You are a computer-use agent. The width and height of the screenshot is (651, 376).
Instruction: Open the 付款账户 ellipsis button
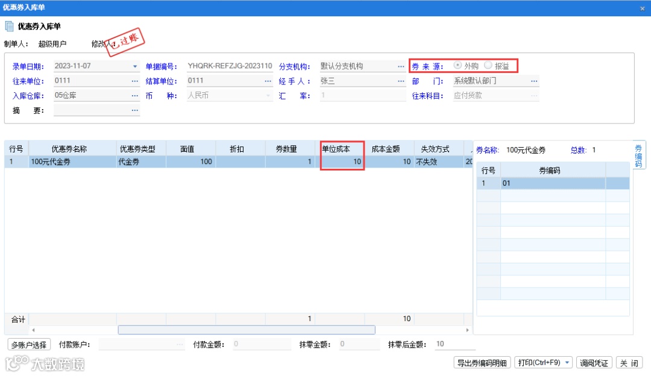[180, 344]
